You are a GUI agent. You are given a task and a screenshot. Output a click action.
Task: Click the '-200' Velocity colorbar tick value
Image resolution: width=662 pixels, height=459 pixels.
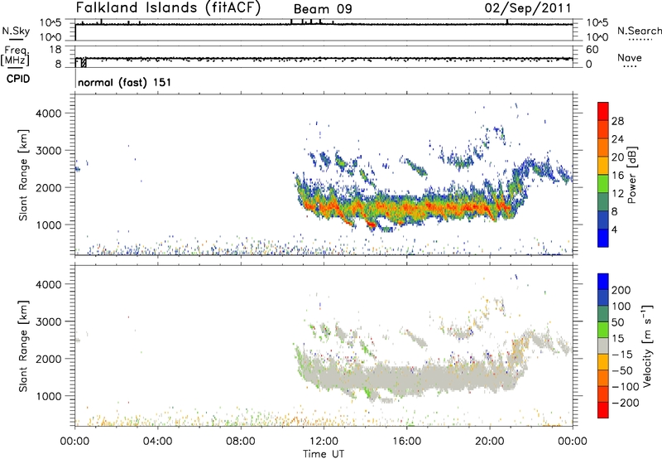point(625,403)
